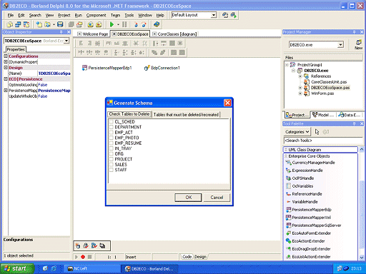Click the Save current desktop layout icon
The image size is (366, 274).
click(x=225, y=15)
